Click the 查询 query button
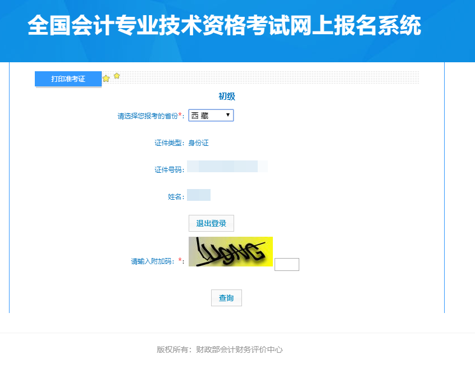Screen dimensions: 475x368 pyautogui.click(x=226, y=298)
